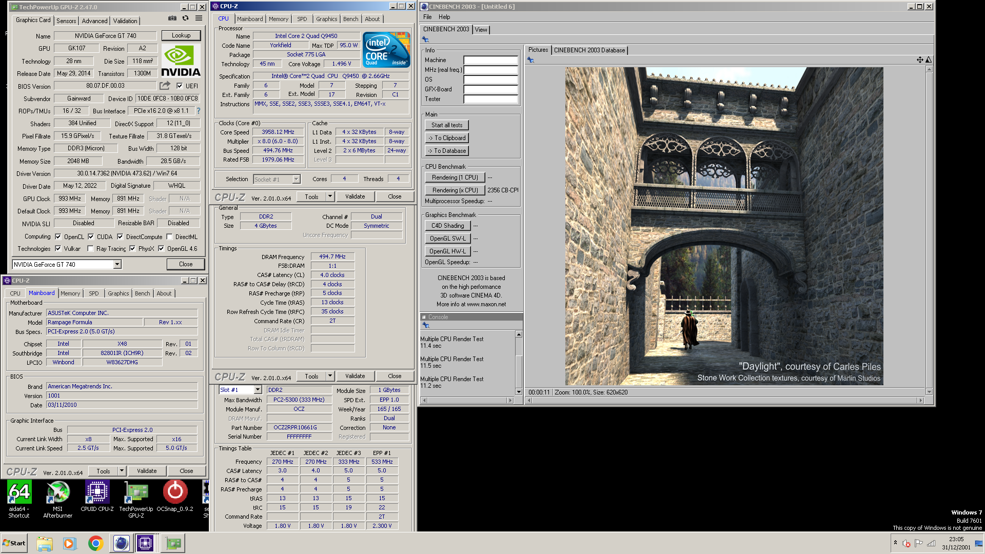The height and width of the screenshot is (554, 985).
Task: Switch to GPU-Z taskbar button
Action: [173, 543]
